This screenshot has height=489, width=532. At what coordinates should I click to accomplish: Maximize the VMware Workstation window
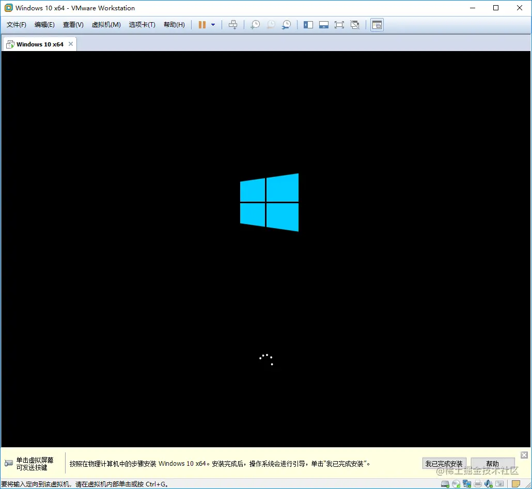click(496, 8)
